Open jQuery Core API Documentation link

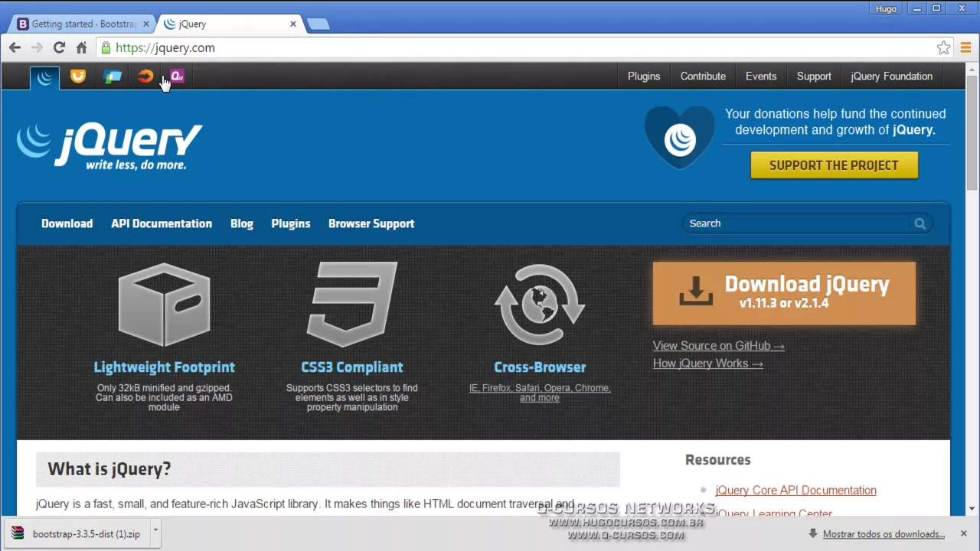click(795, 491)
